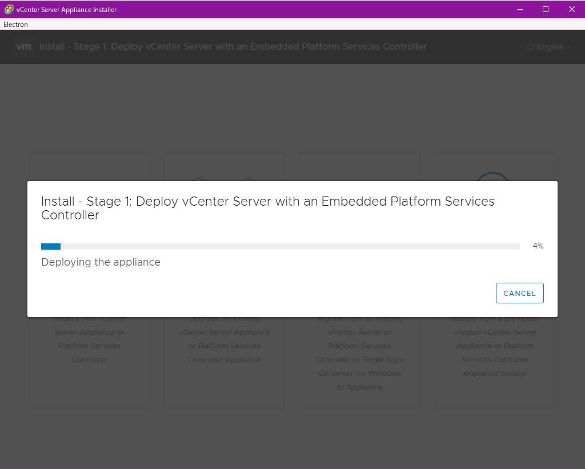Click the dimmed header title 'Install - Stage 1'

pyautogui.click(x=233, y=47)
